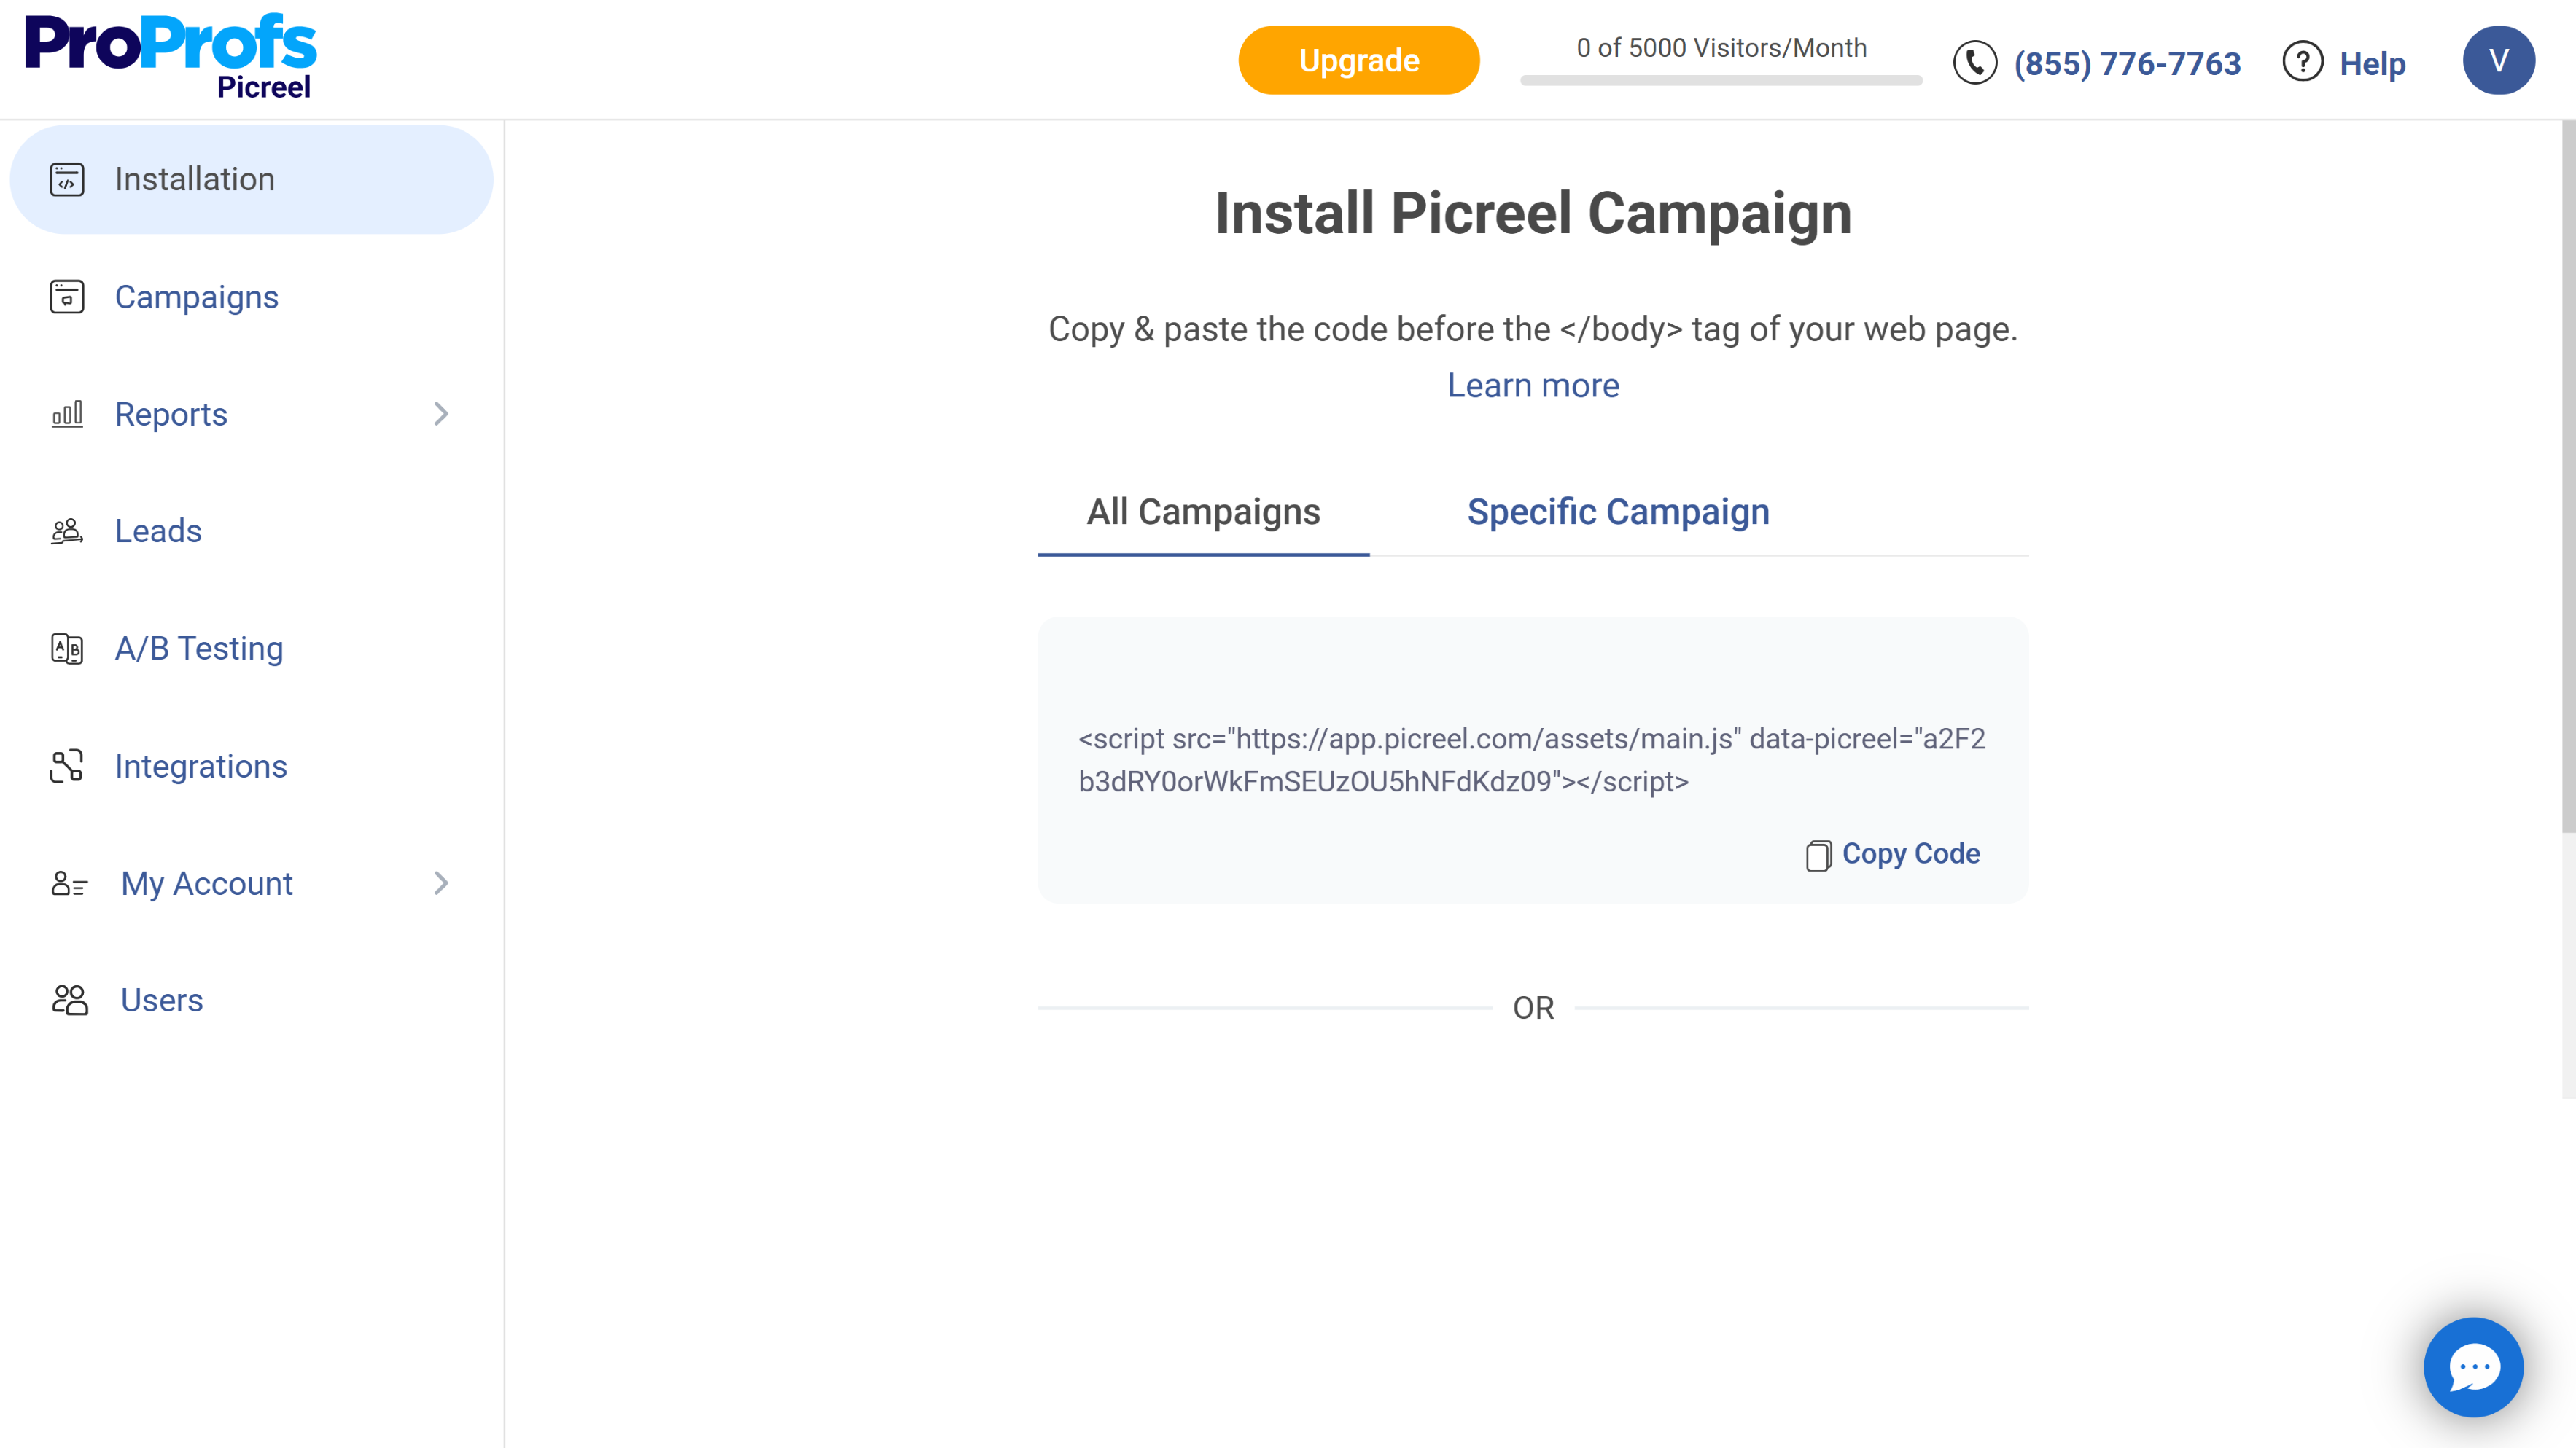
Task: Expand the Reports submenu chevron
Action: tap(441, 414)
